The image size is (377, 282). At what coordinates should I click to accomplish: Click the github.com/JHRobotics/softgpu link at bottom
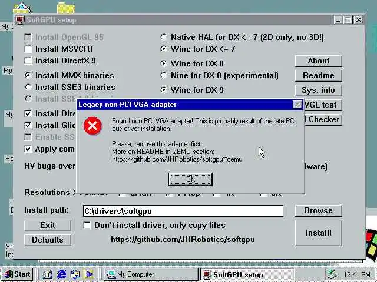coord(183,240)
